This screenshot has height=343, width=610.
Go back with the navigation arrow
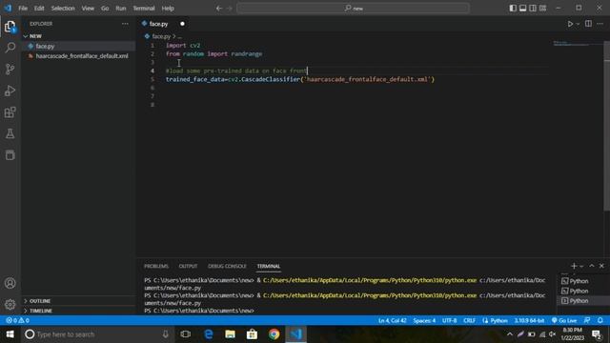(219, 9)
